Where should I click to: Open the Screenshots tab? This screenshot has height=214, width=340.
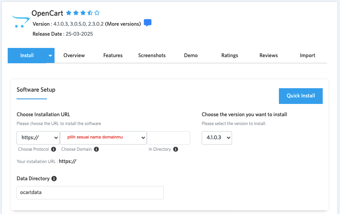152,56
